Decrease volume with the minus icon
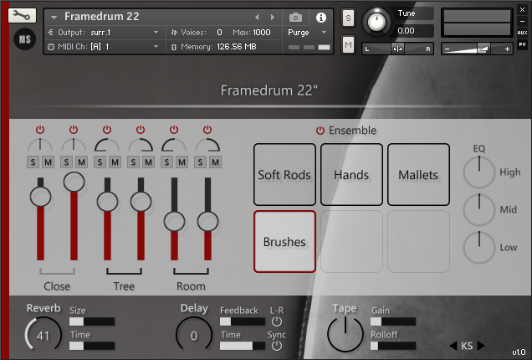Viewport: 532px width, 360px height. (448, 49)
